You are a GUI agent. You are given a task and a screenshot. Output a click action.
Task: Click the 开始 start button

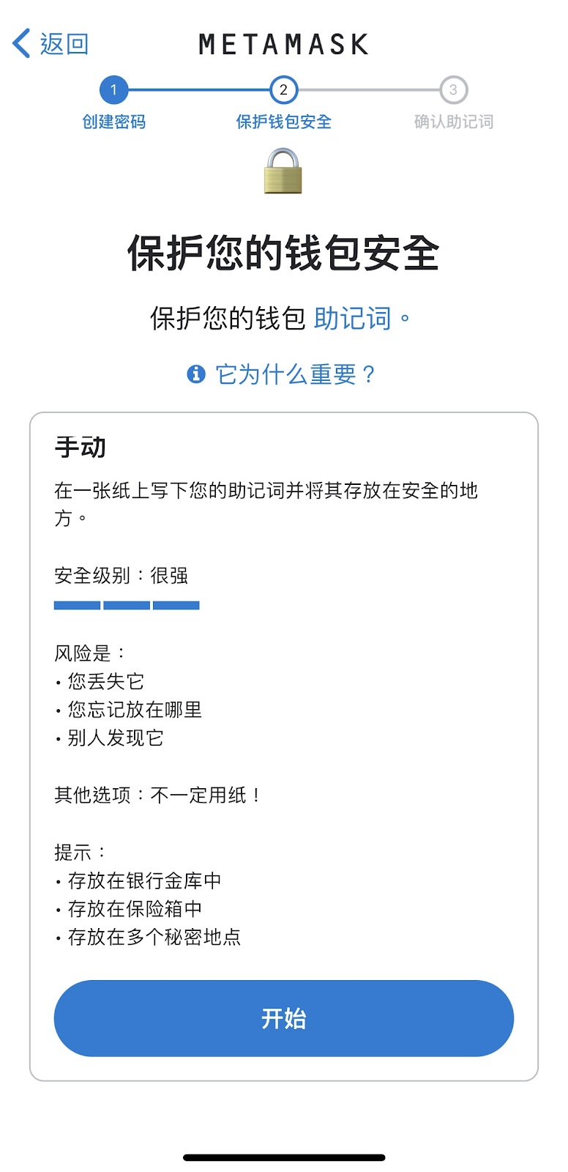point(284,1018)
